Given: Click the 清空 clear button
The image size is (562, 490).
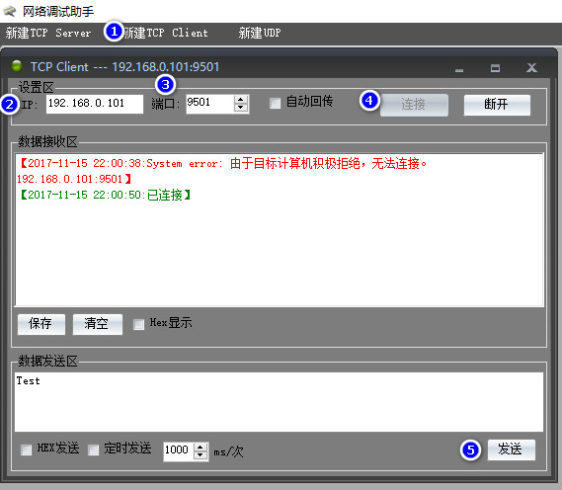Looking at the screenshot, I should (x=98, y=324).
